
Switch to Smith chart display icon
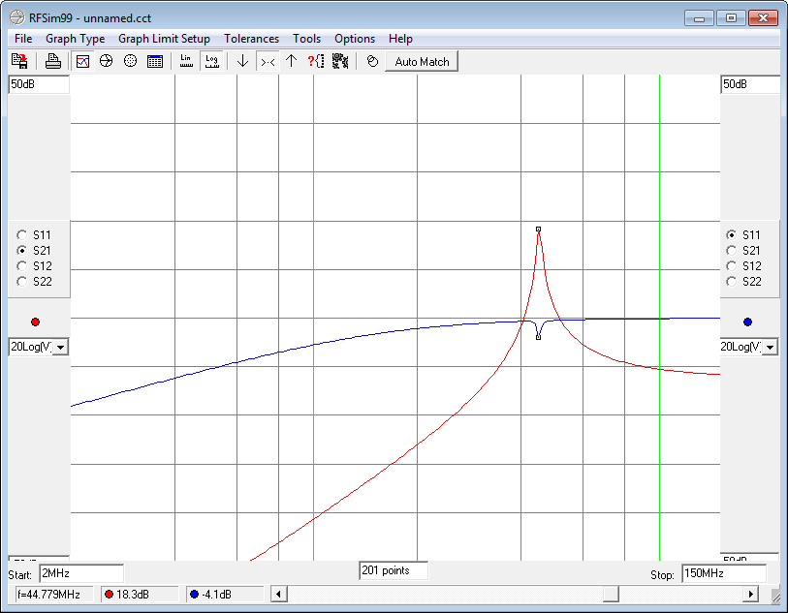107,61
